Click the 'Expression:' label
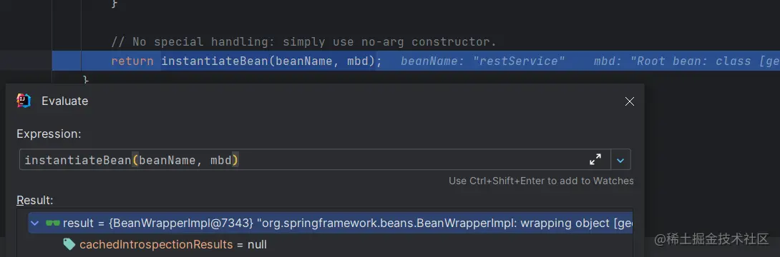Viewport: 780px width, 257px height. pyautogui.click(x=49, y=134)
